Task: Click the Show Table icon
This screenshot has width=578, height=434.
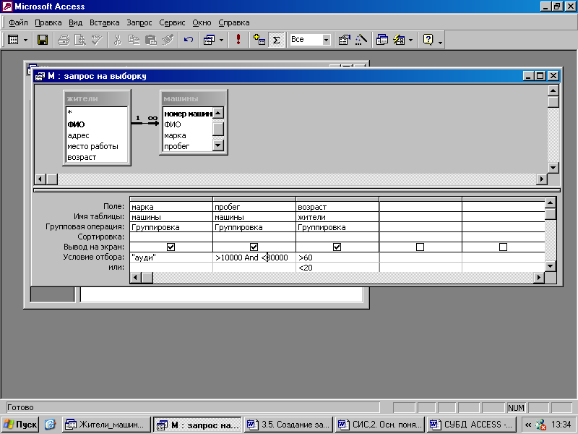Action: click(259, 40)
